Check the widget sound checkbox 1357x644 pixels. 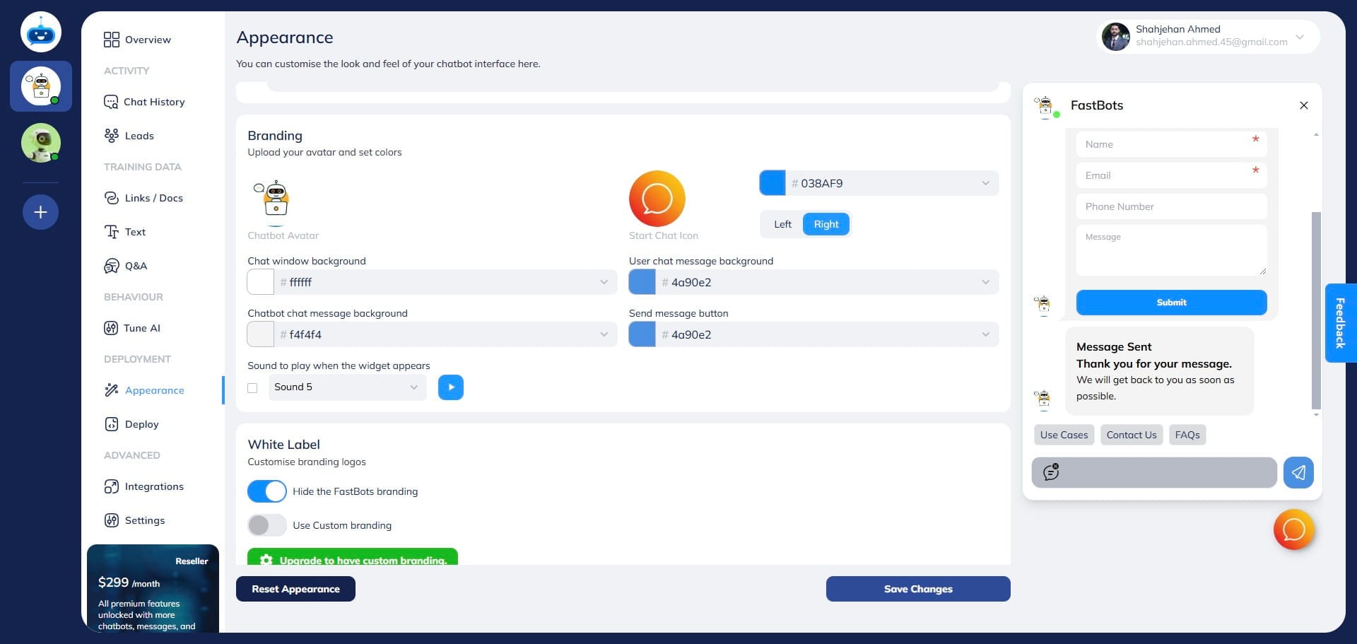click(x=252, y=387)
